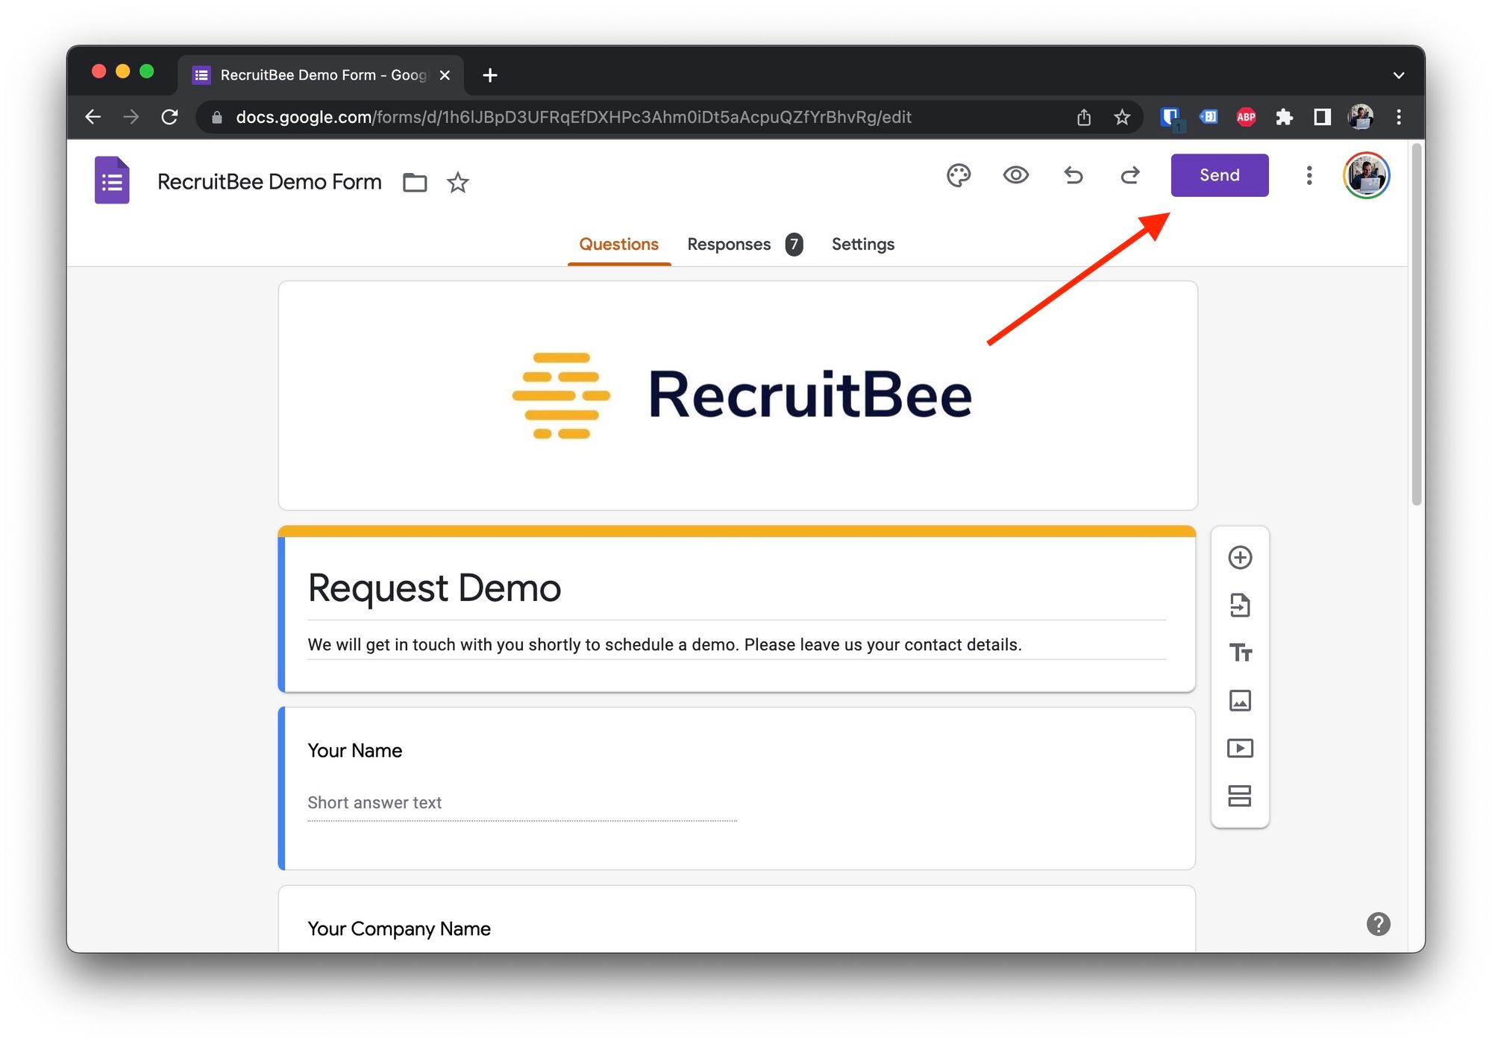Viewport: 1492px width, 1041px height.
Task: Add a new section to the form
Action: [x=1240, y=796]
